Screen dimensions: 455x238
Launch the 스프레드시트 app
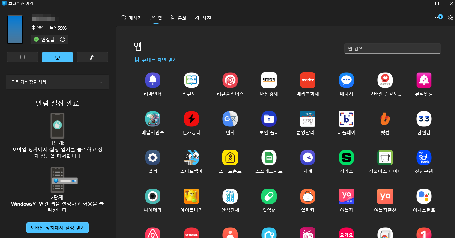[x=269, y=158]
